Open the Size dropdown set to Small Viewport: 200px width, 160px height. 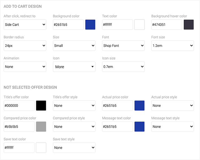(74, 46)
